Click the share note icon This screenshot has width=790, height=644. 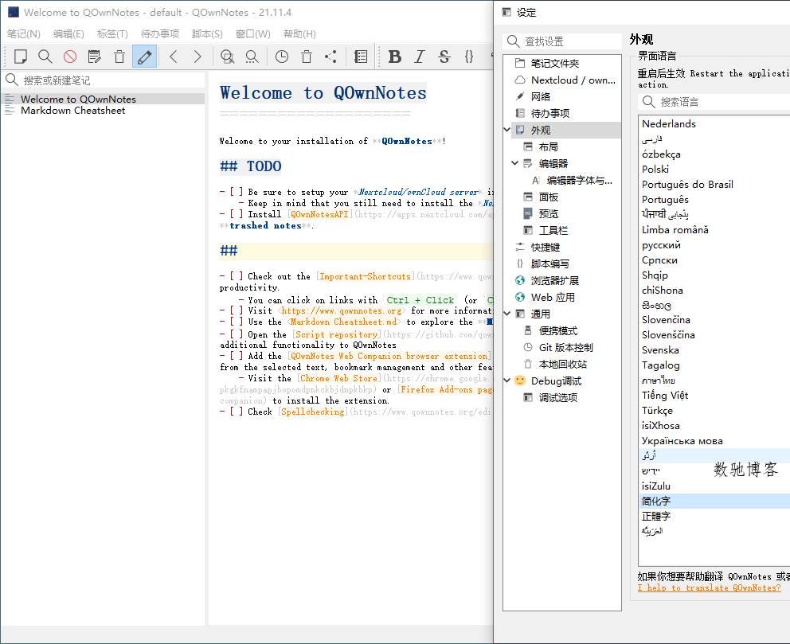click(330, 57)
